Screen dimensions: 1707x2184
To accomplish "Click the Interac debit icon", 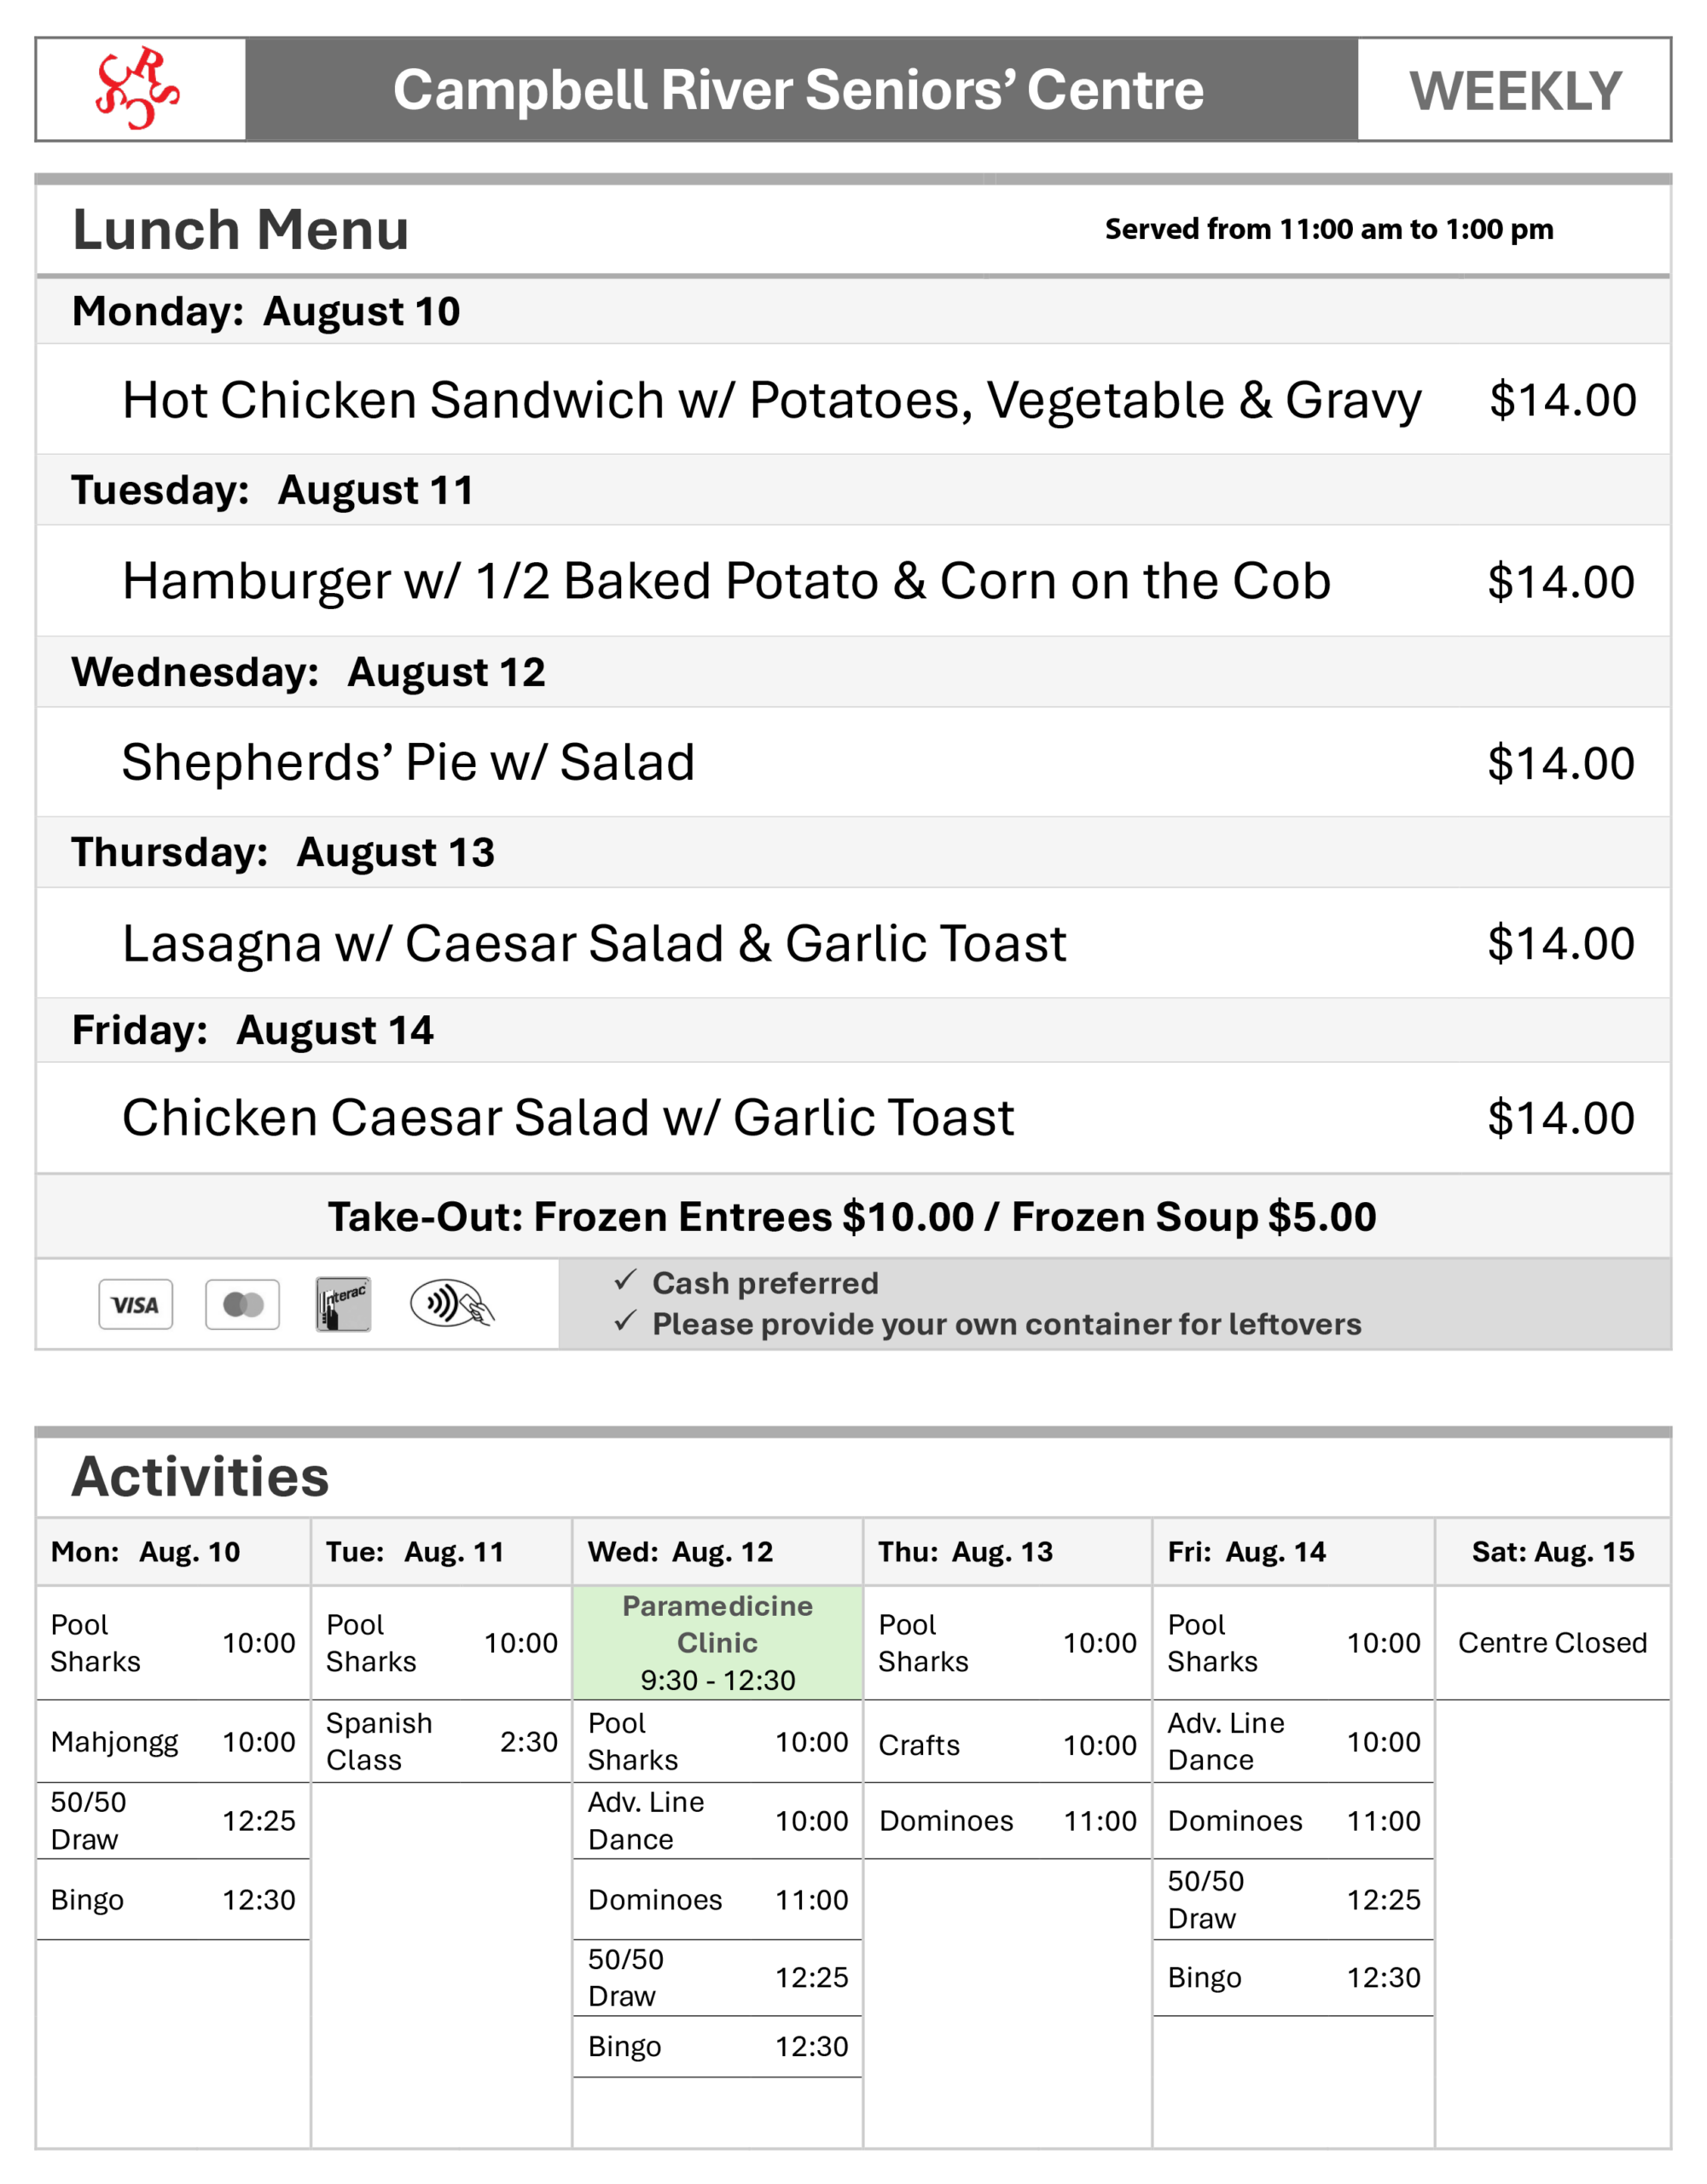I will click(x=343, y=1304).
